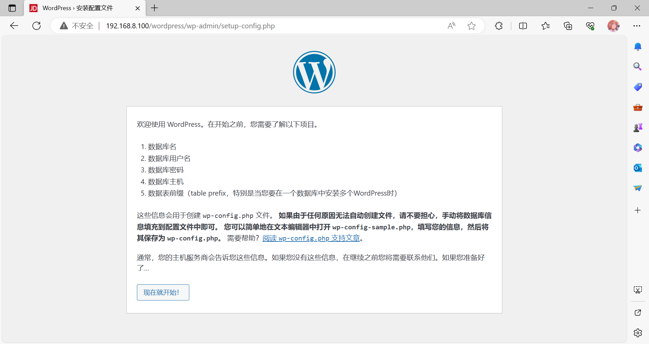The width and height of the screenshot is (649, 344).
Task: Click the list item 数据库密码
Action: click(x=166, y=170)
